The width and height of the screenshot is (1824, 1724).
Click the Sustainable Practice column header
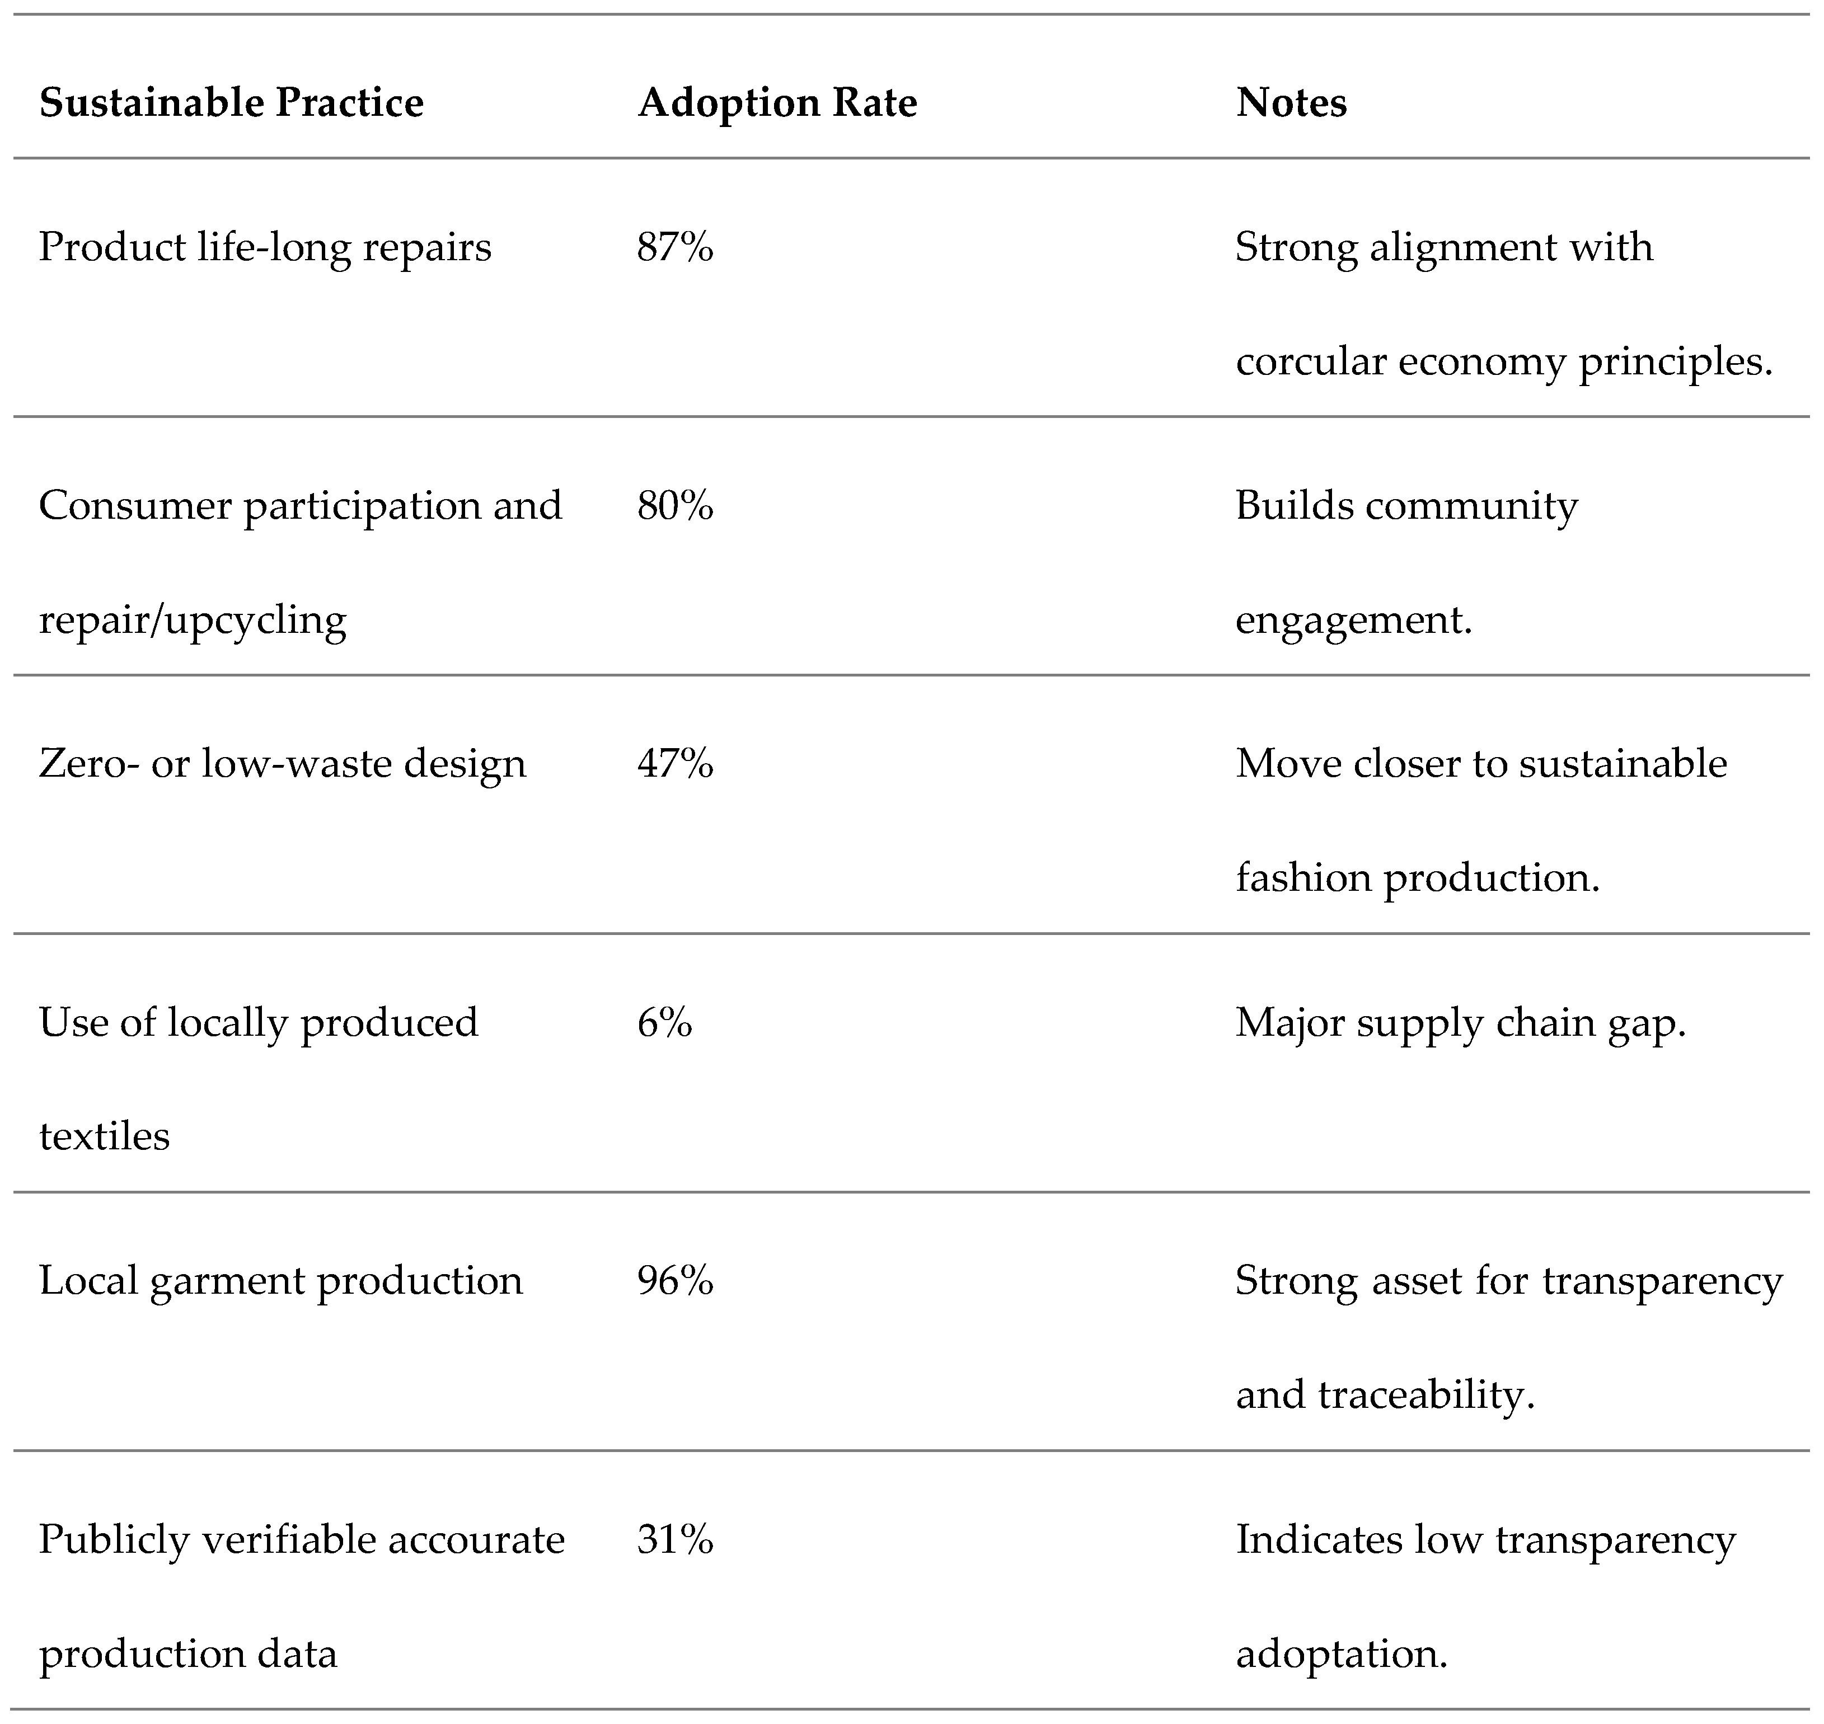point(231,102)
